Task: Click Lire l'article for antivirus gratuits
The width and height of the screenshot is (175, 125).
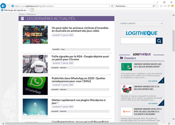Action: [153, 81]
